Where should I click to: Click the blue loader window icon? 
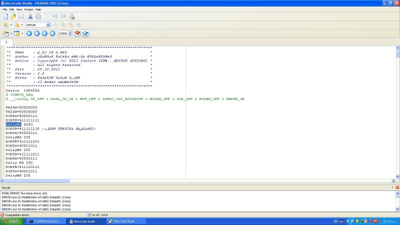[85, 33]
